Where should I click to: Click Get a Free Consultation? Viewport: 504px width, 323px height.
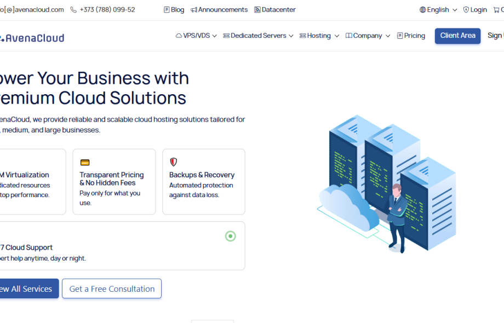111,289
